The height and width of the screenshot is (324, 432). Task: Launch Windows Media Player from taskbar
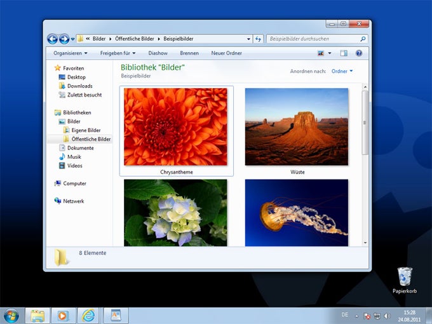point(63,316)
